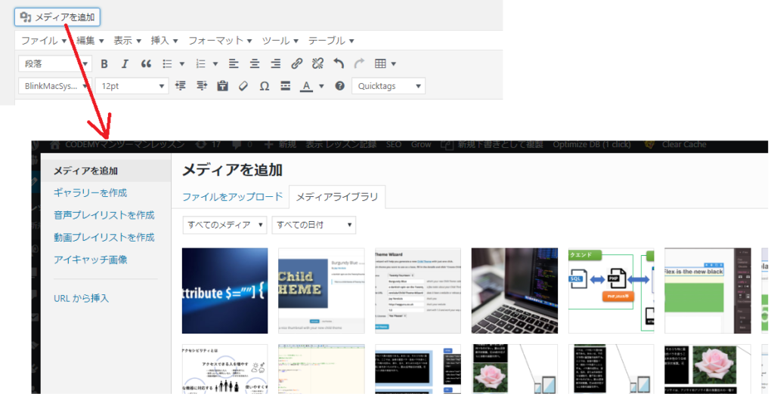This screenshot has height=403, width=774.
Task: Click the undo arrow
Action: pos(339,64)
